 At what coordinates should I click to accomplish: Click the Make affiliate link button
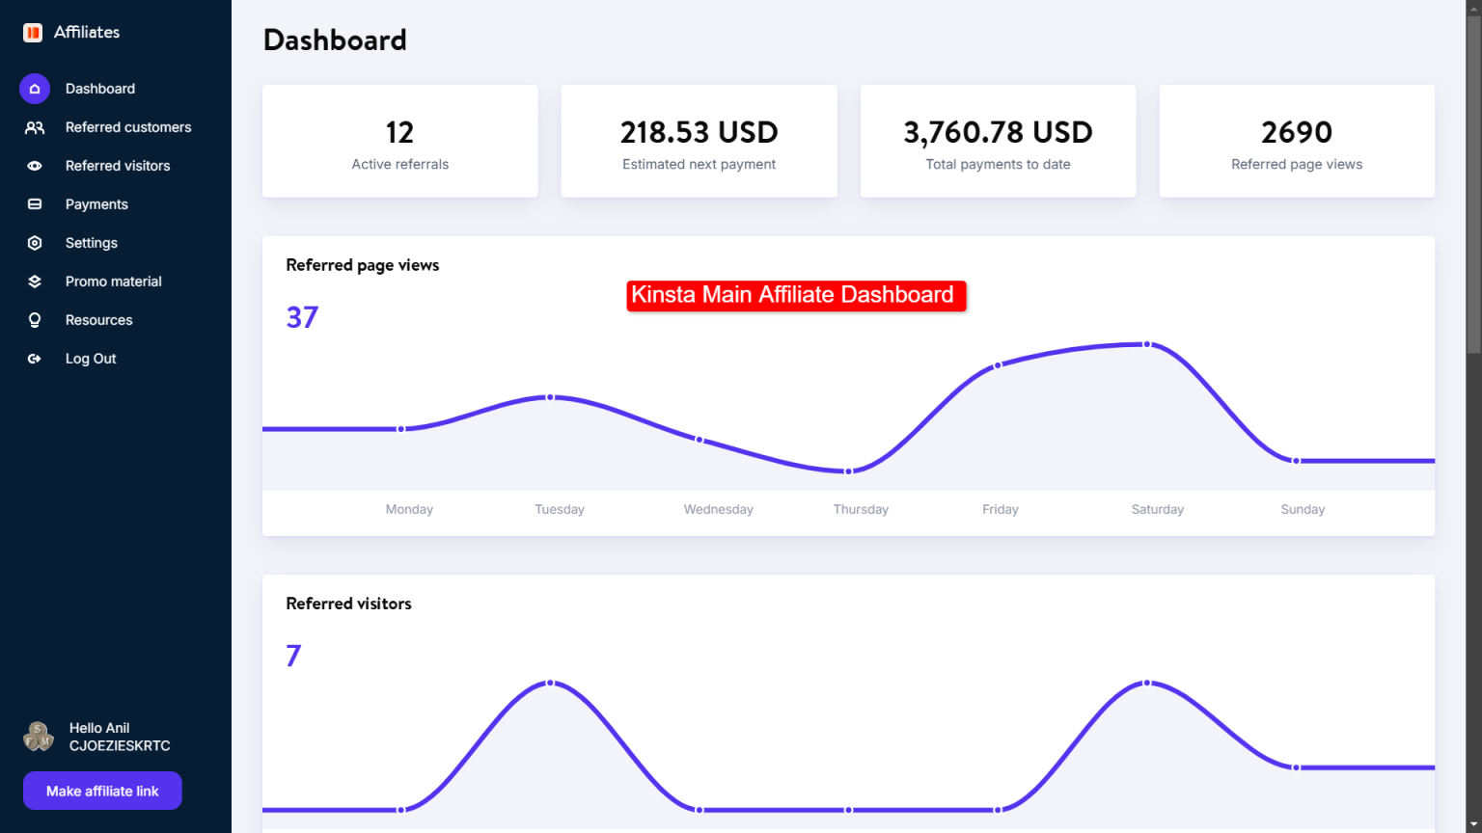(x=101, y=791)
